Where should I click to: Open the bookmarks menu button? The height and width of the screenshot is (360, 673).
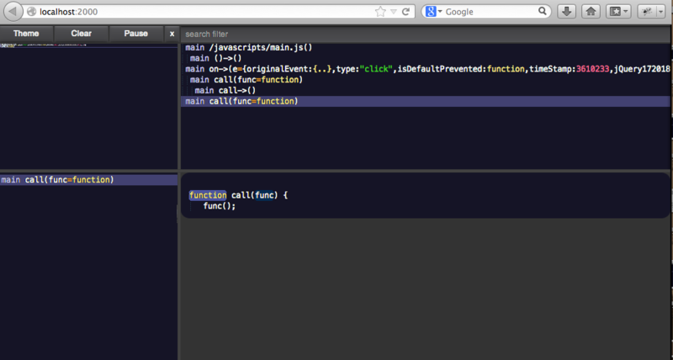[x=618, y=12]
